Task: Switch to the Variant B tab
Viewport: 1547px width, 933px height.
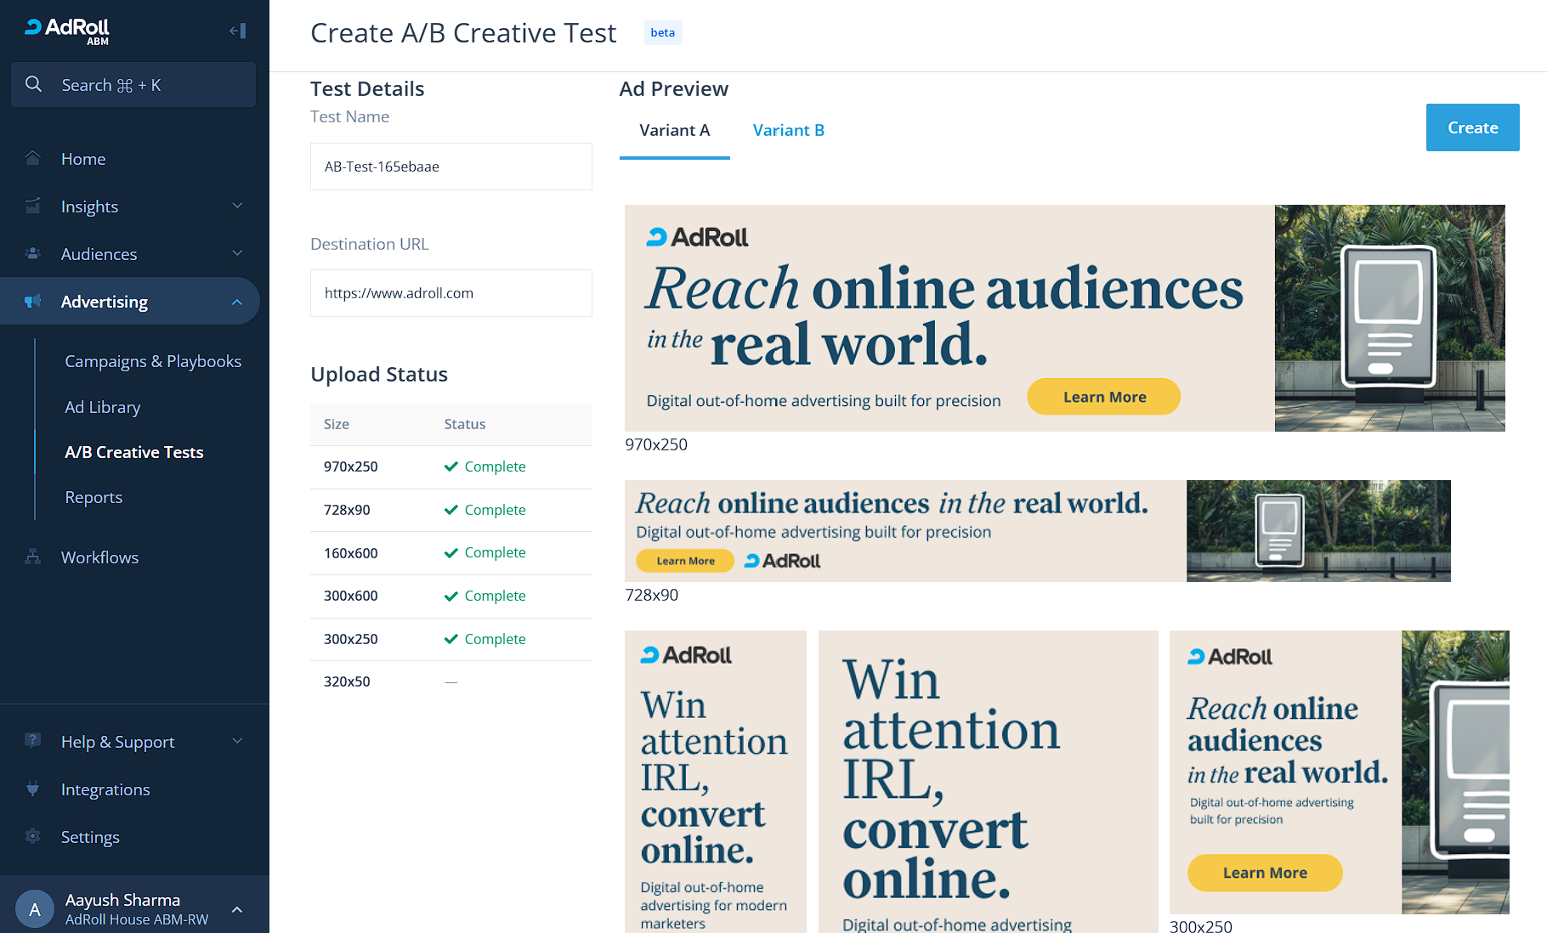Action: (788, 130)
